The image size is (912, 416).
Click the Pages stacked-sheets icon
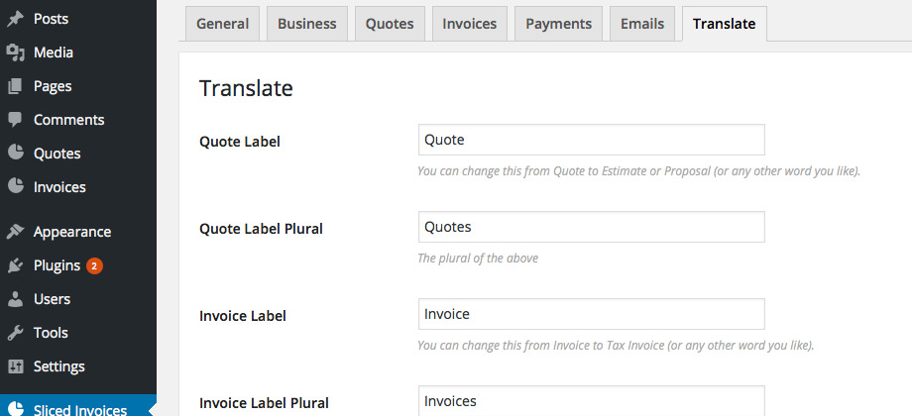(16, 86)
